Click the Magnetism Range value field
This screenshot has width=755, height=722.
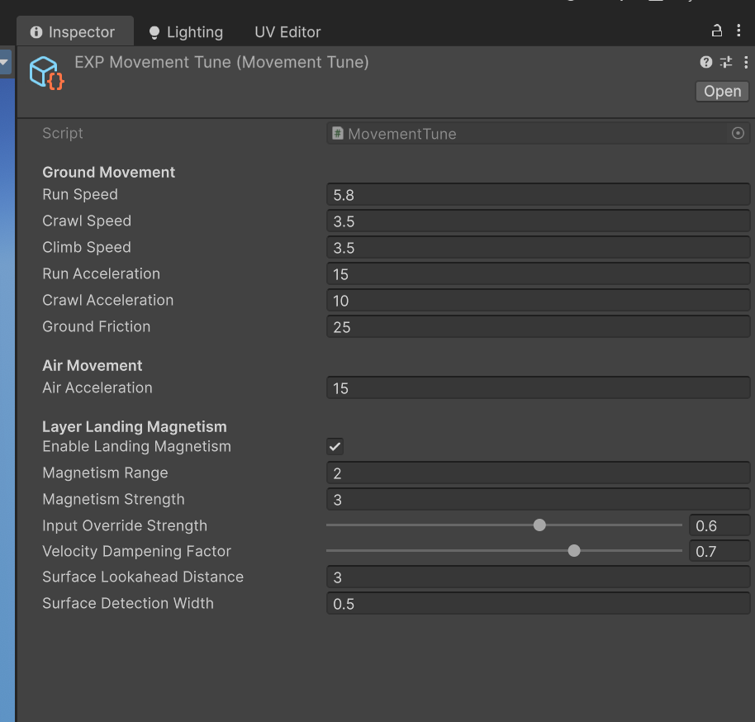point(539,473)
